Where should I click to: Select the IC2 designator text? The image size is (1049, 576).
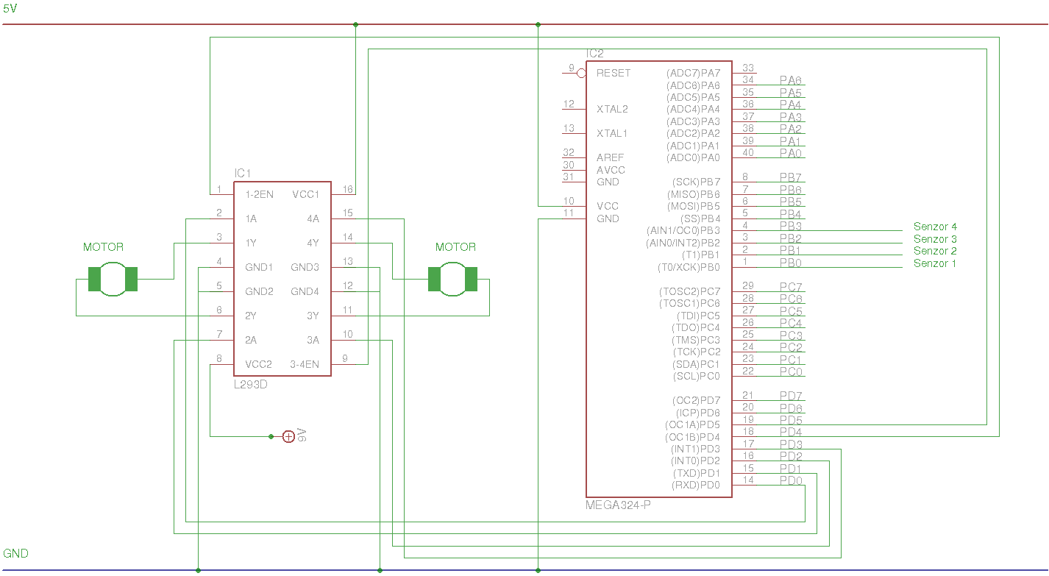click(x=594, y=54)
